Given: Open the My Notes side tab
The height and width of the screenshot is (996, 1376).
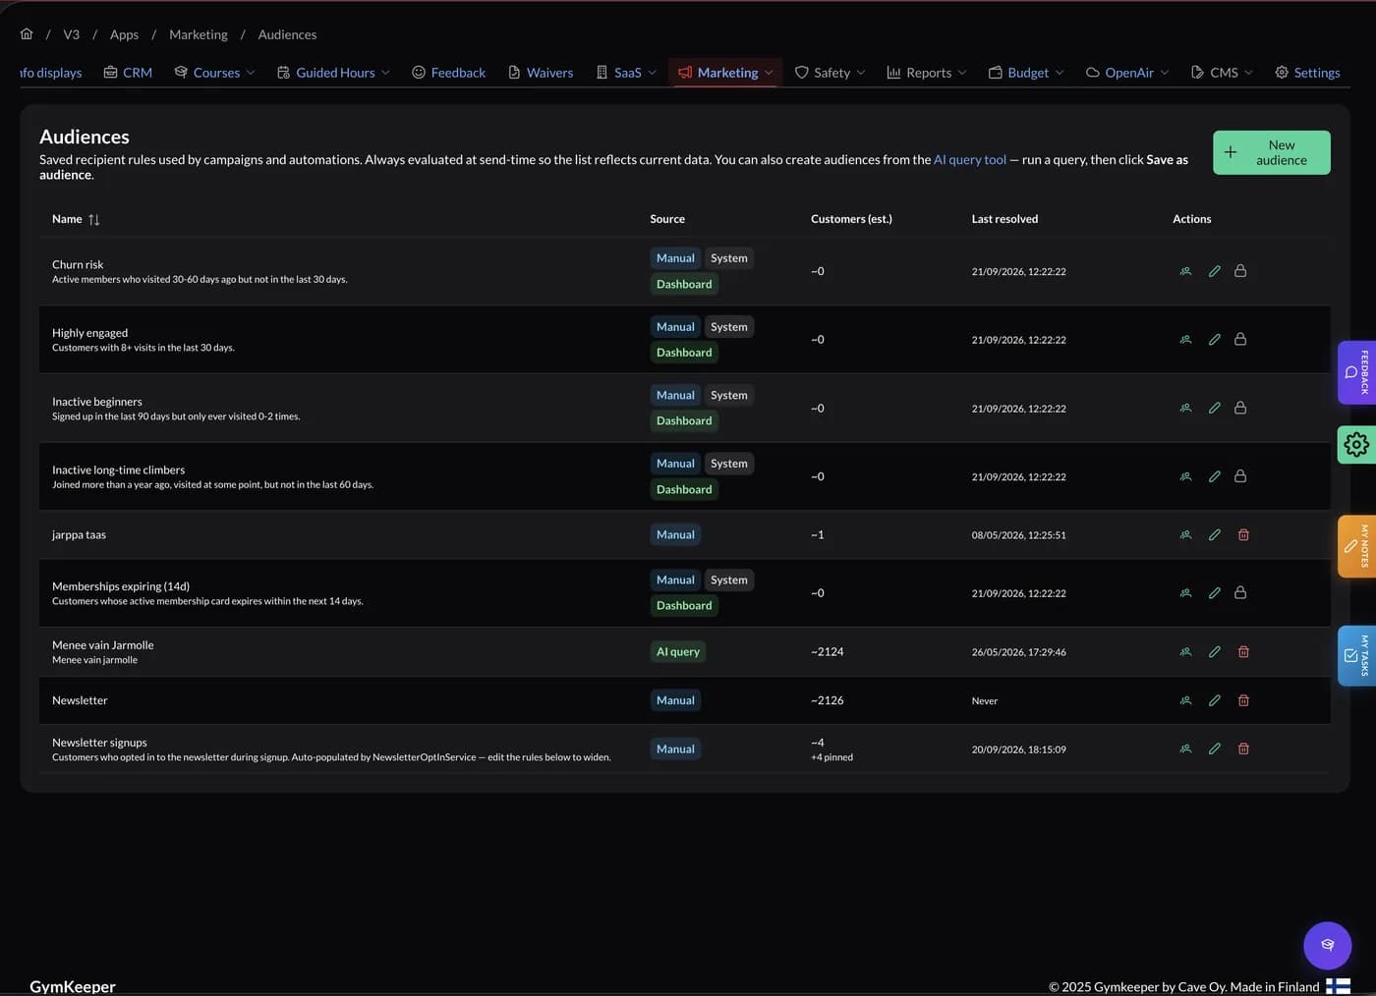Looking at the screenshot, I should pyautogui.click(x=1356, y=546).
